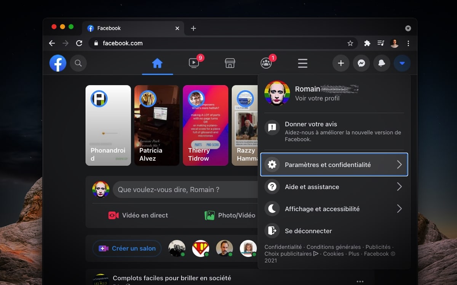Click the facebook.com address bar
The image size is (457, 285).
point(223,43)
